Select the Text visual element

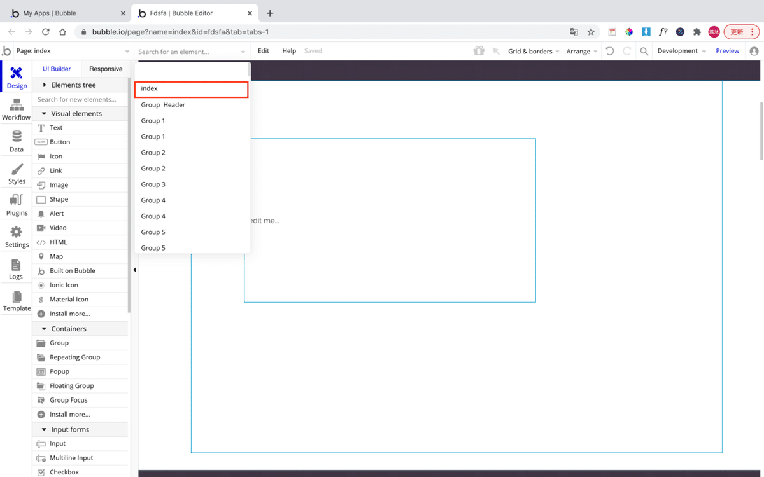point(80,128)
